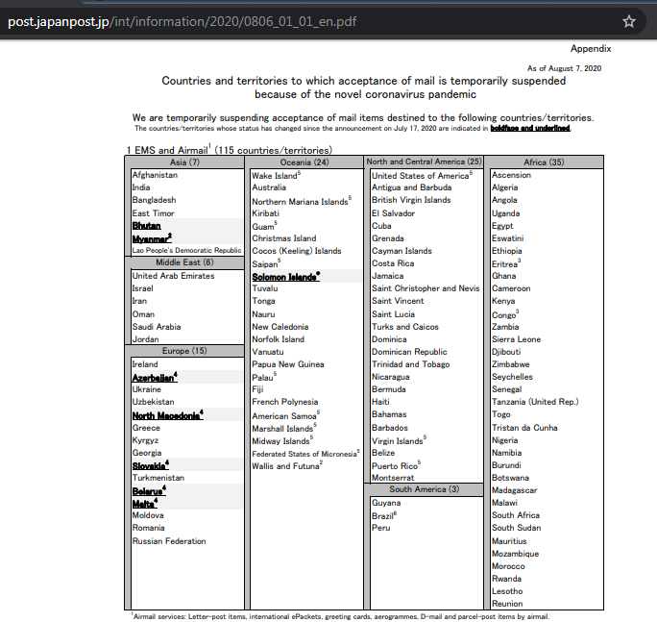The height and width of the screenshot is (622, 657).
Task: Click 'Ascension' in Africa list
Action: 511,175
